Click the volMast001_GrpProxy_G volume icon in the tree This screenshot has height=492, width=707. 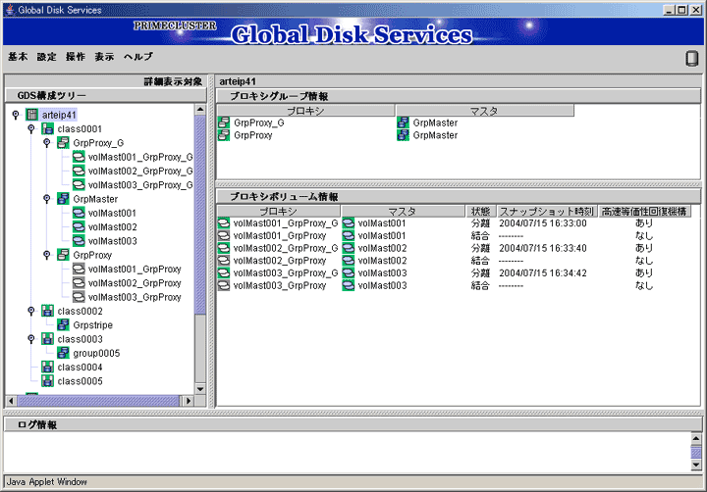click(79, 157)
